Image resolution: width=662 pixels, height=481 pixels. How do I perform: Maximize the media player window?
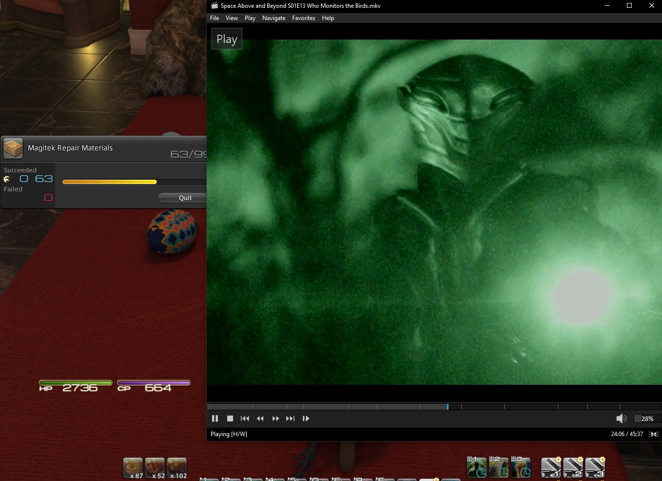629,6
